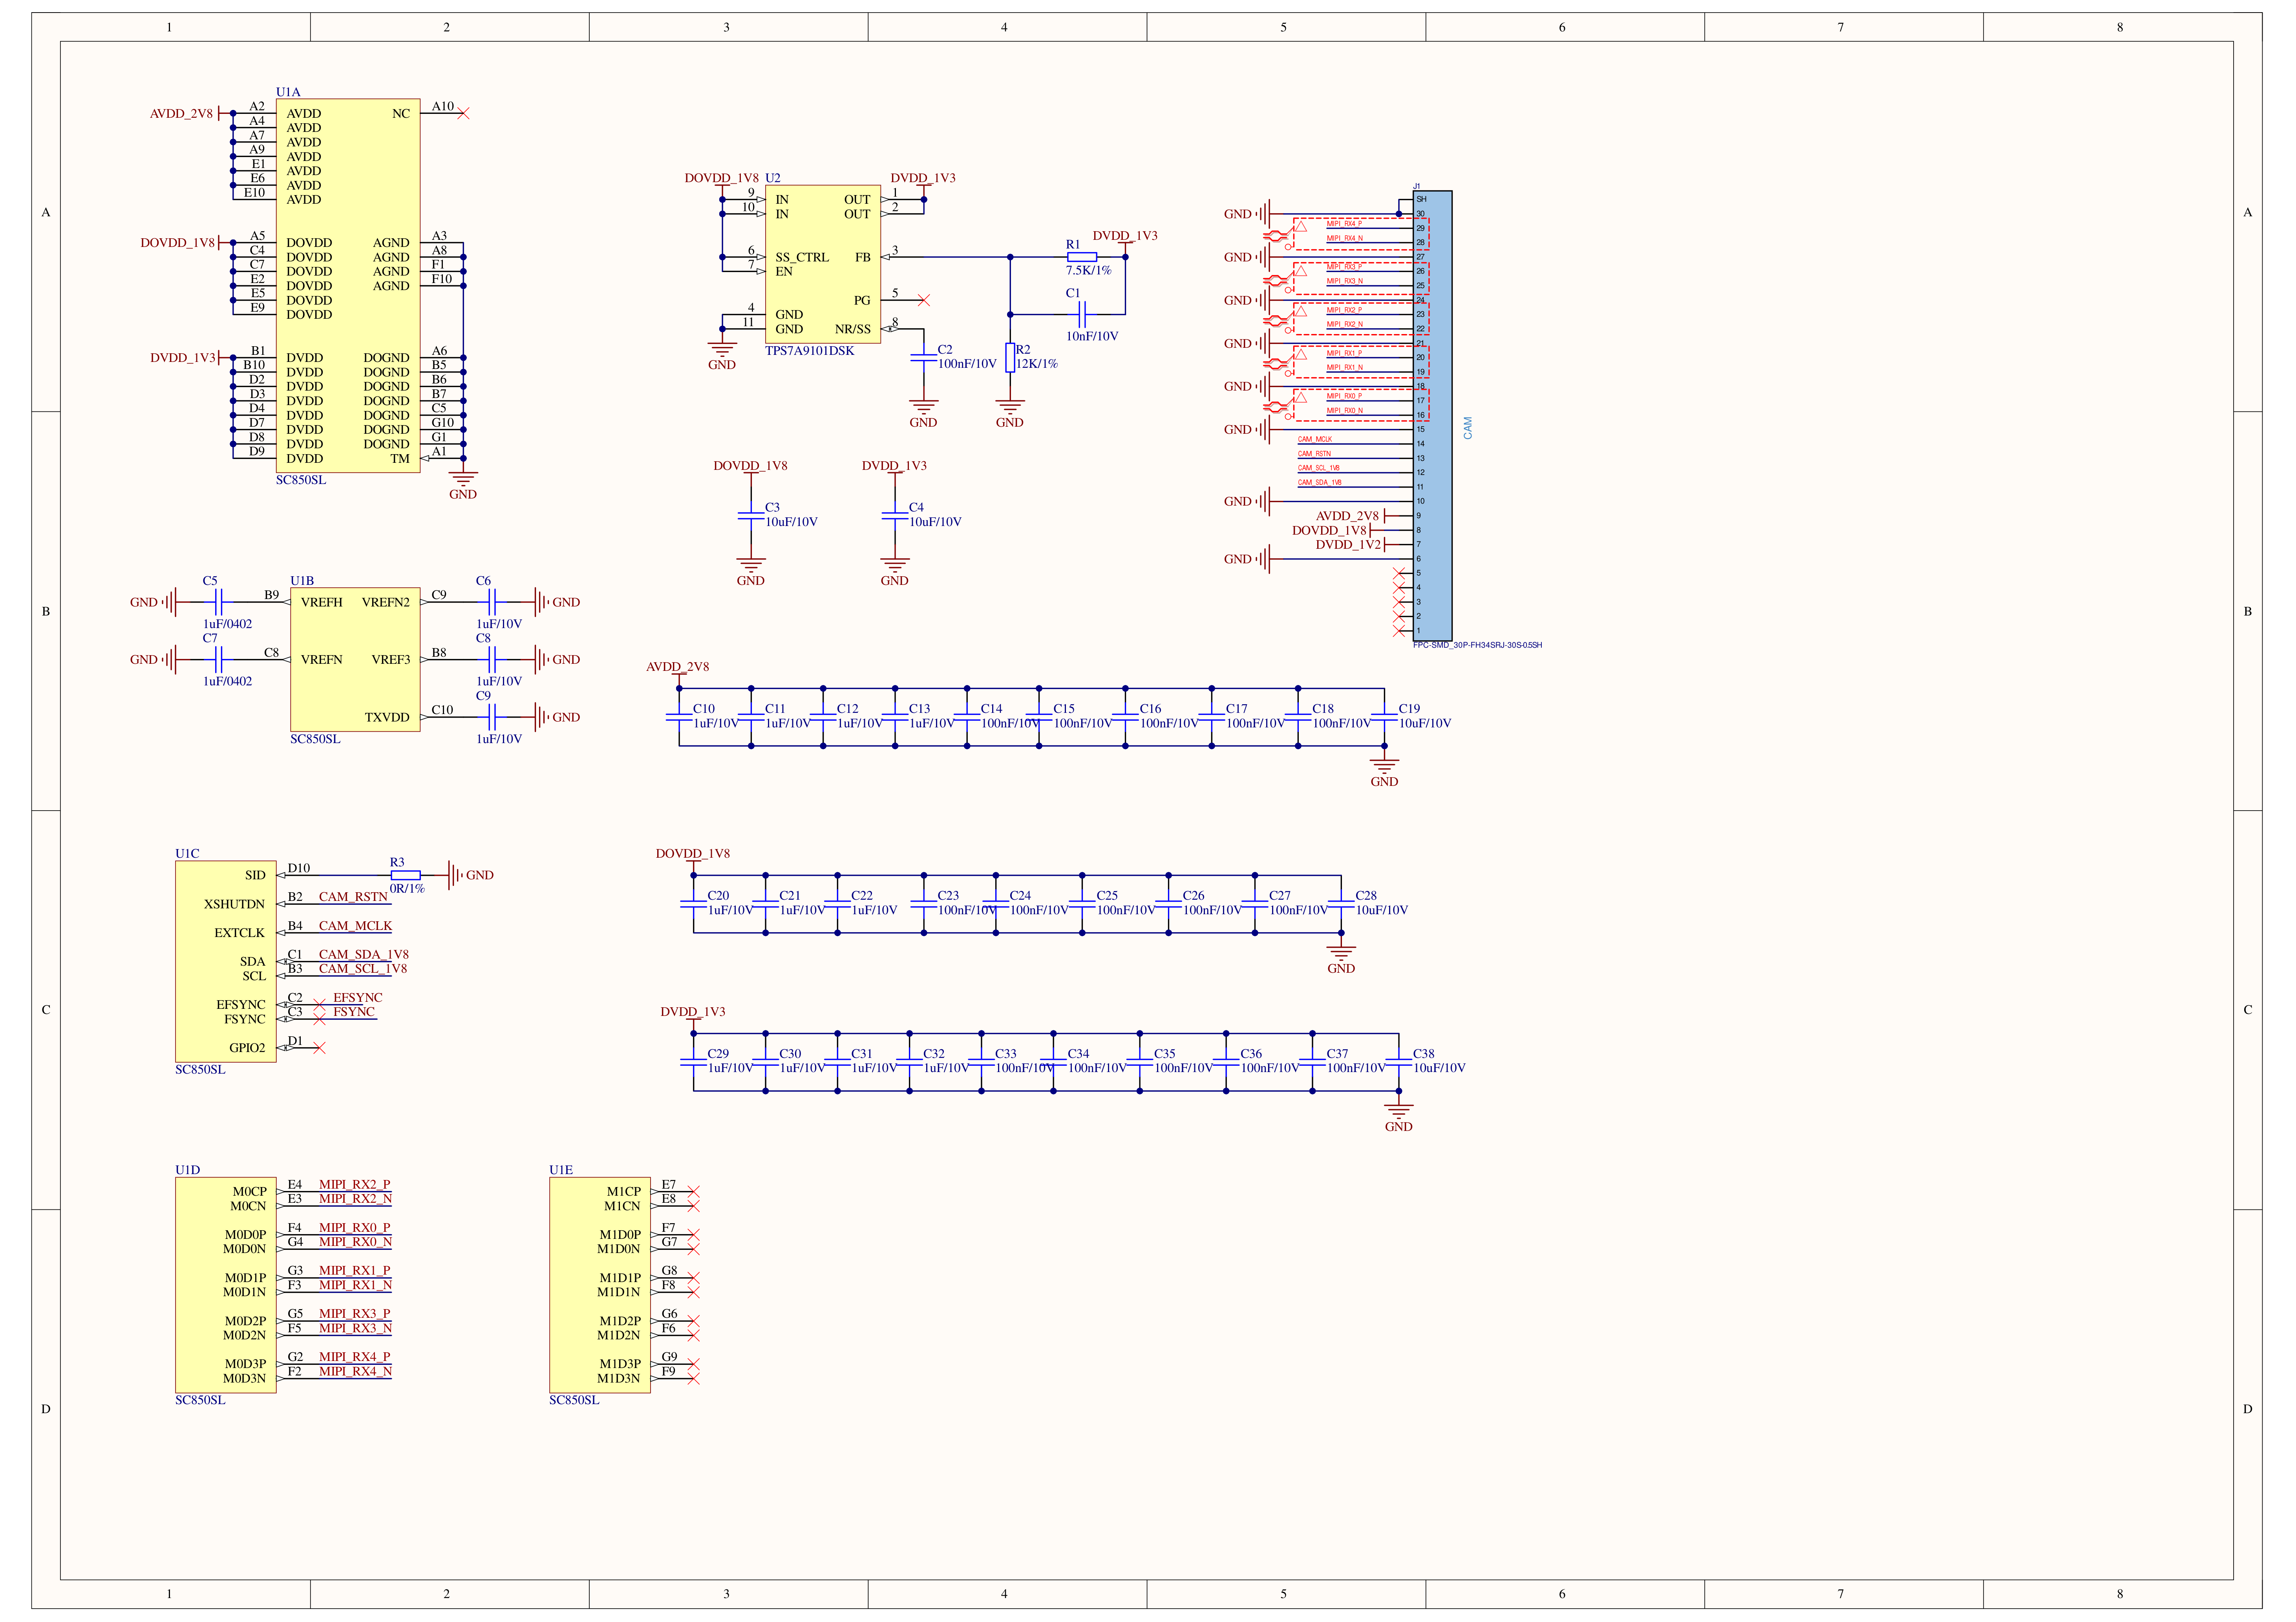Screen dimensions: 2296x1622
Task: Click the SS_CTRL pin name on U2
Action: pyautogui.click(x=802, y=258)
